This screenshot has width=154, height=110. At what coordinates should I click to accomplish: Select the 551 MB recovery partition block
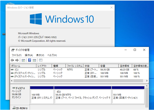pyautogui.click(x=128, y=95)
